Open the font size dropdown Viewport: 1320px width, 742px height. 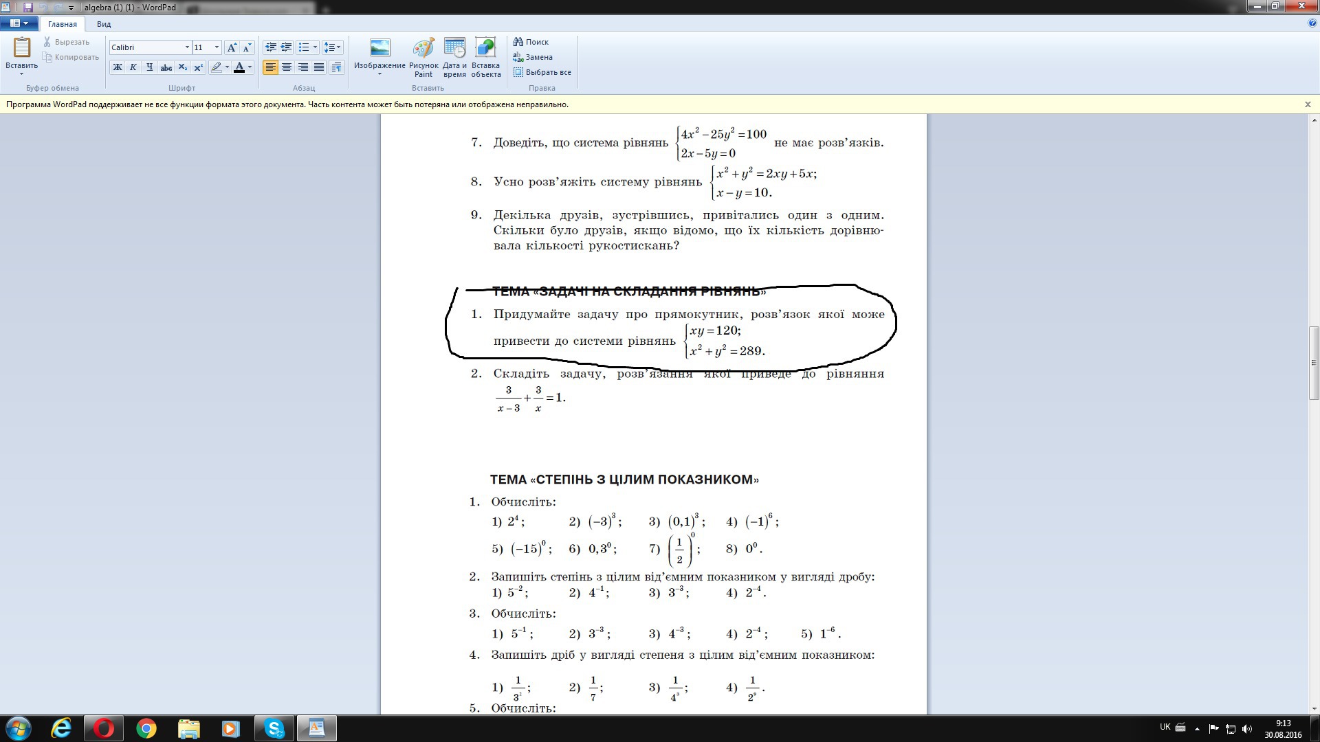click(x=217, y=47)
